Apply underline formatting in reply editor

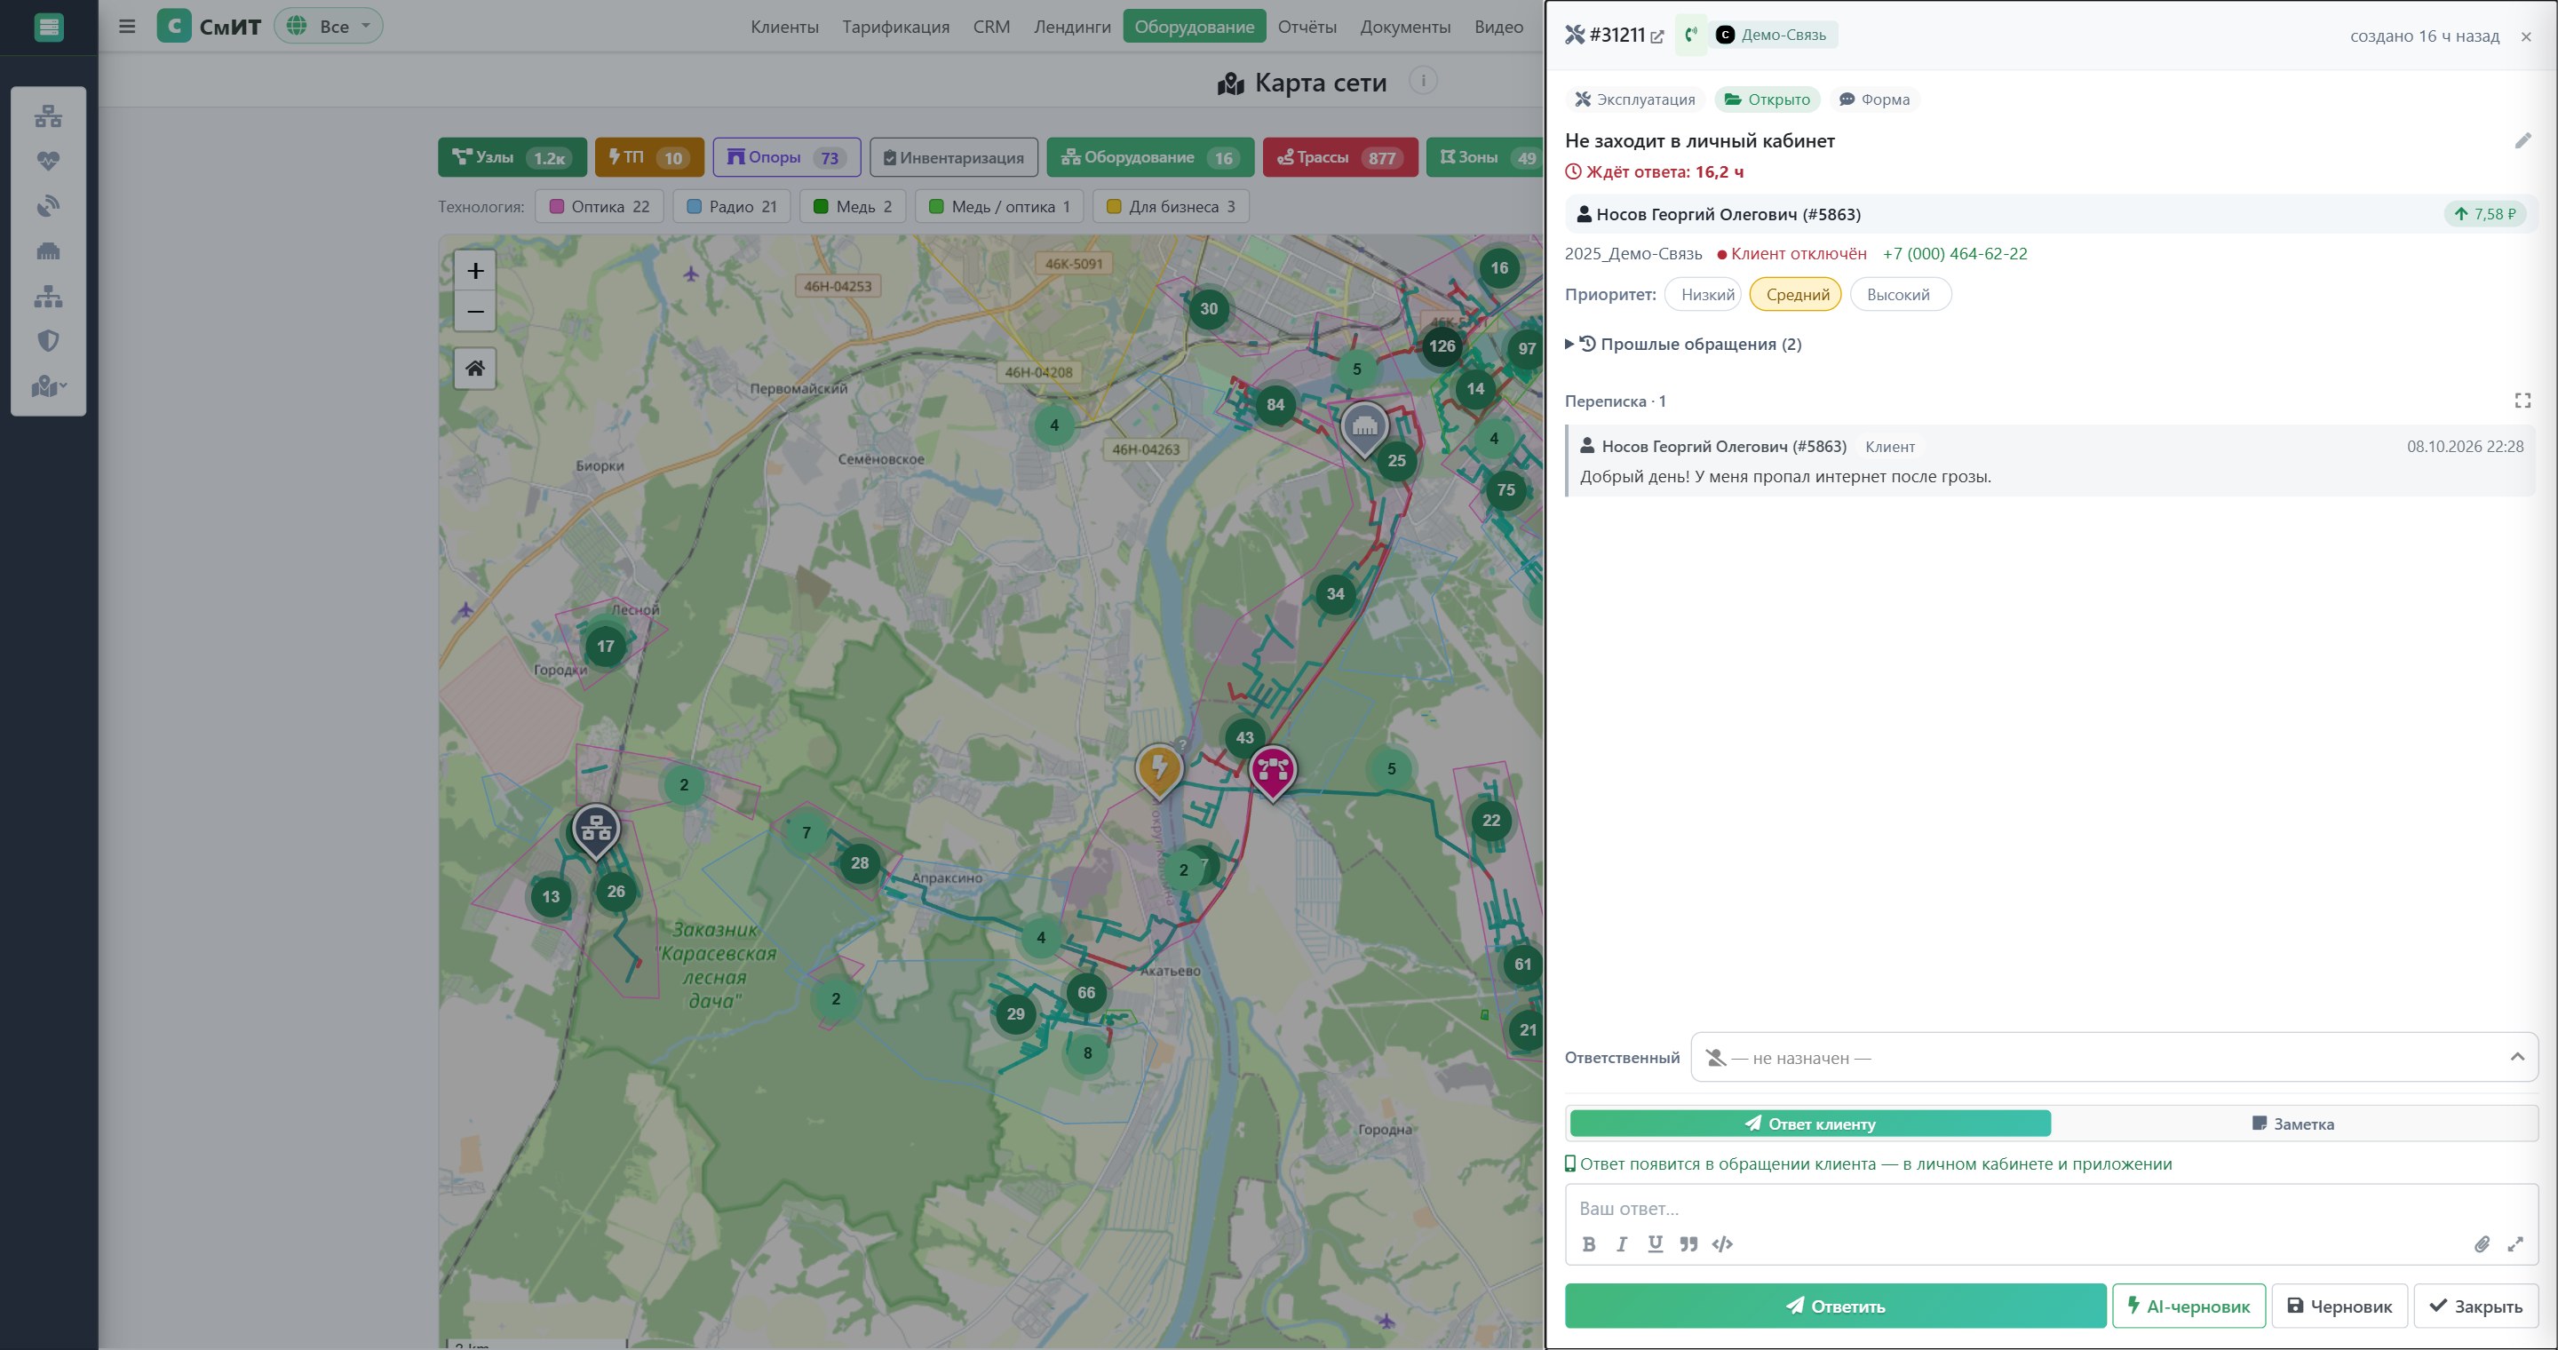[x=1656, y=1243]
